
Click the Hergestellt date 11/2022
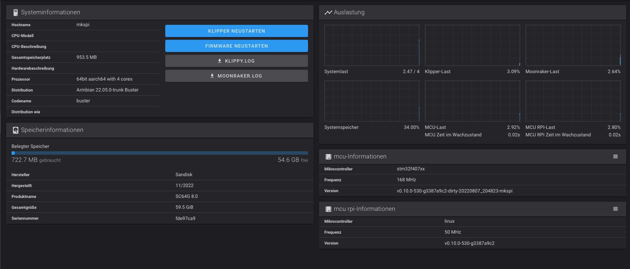coord(185,185)
